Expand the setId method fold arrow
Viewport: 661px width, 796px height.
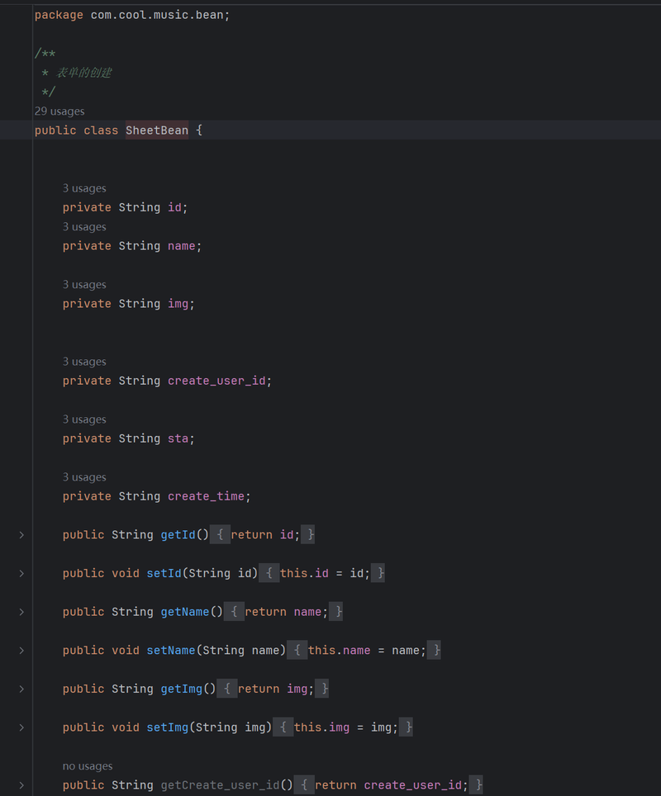pyautogui.click(x=21, y=573)
